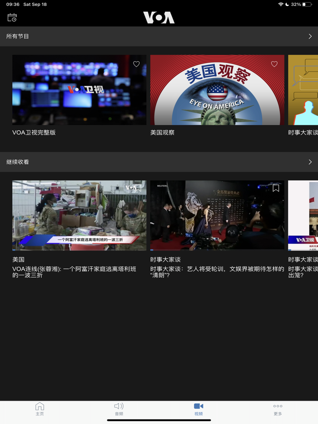Play the Afghan family video thumbnail
This screenshot has height=424, width=318.
coord(79,215)
